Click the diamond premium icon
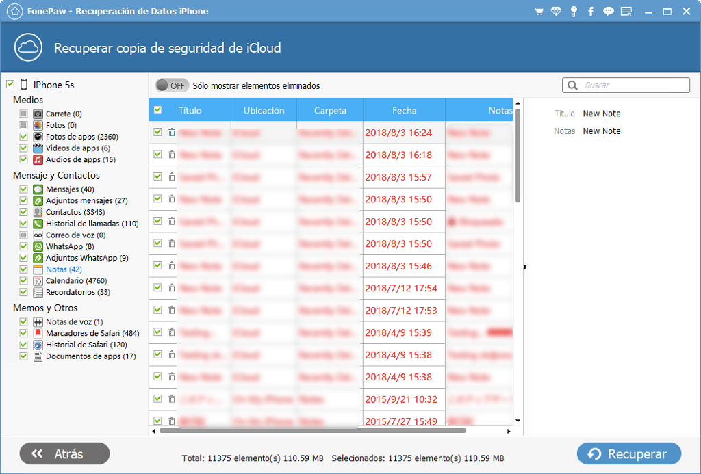Viewport: 701px width, 474px height. point(556,12)
